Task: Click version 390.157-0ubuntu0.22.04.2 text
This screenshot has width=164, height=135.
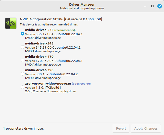Action: 51,74
